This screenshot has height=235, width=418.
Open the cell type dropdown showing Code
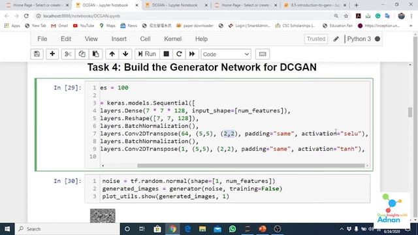click(226, 54)
